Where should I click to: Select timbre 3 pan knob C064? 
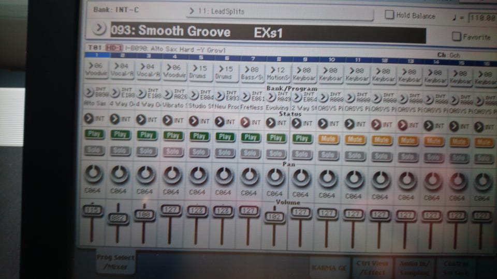145,174
